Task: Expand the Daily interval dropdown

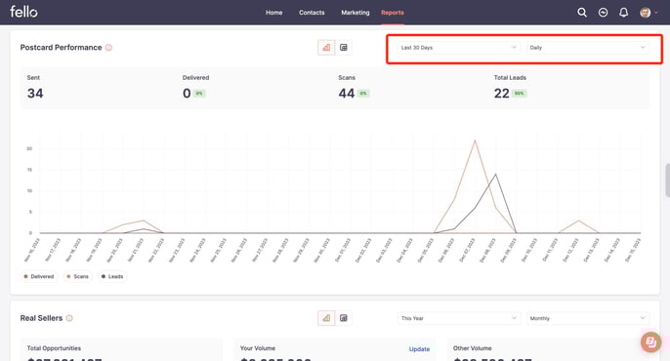Action: pos(588,48)
